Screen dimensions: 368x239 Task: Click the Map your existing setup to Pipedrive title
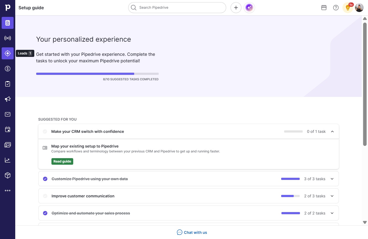click(x=85, y=146)
